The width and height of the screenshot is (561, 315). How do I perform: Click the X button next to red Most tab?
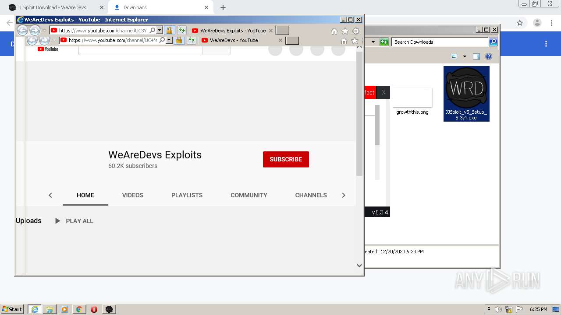pos(383,92)
